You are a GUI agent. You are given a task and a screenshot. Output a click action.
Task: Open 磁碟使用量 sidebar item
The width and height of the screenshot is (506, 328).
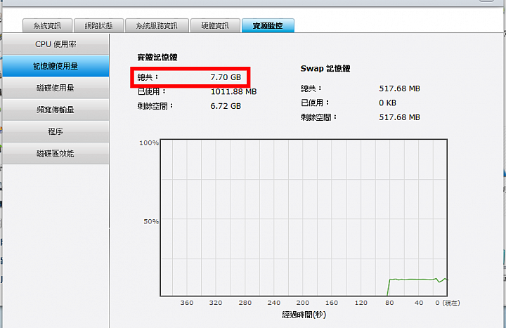pyautogui.click(x=56, y=88)
